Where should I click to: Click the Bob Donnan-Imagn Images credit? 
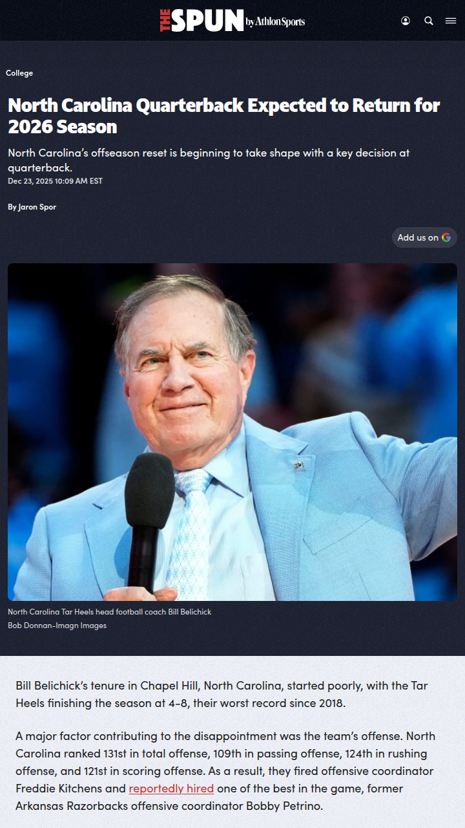(x=57, y=626)
